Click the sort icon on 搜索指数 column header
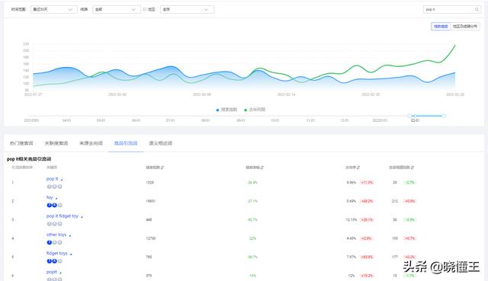488x281 pixels. tap(162, 168)
